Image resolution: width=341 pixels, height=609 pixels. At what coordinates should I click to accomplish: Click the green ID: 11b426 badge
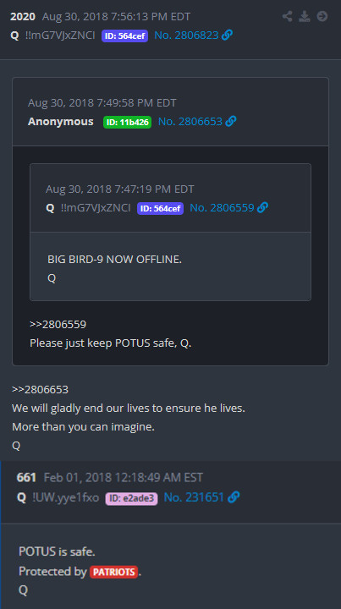coord(128,123)
